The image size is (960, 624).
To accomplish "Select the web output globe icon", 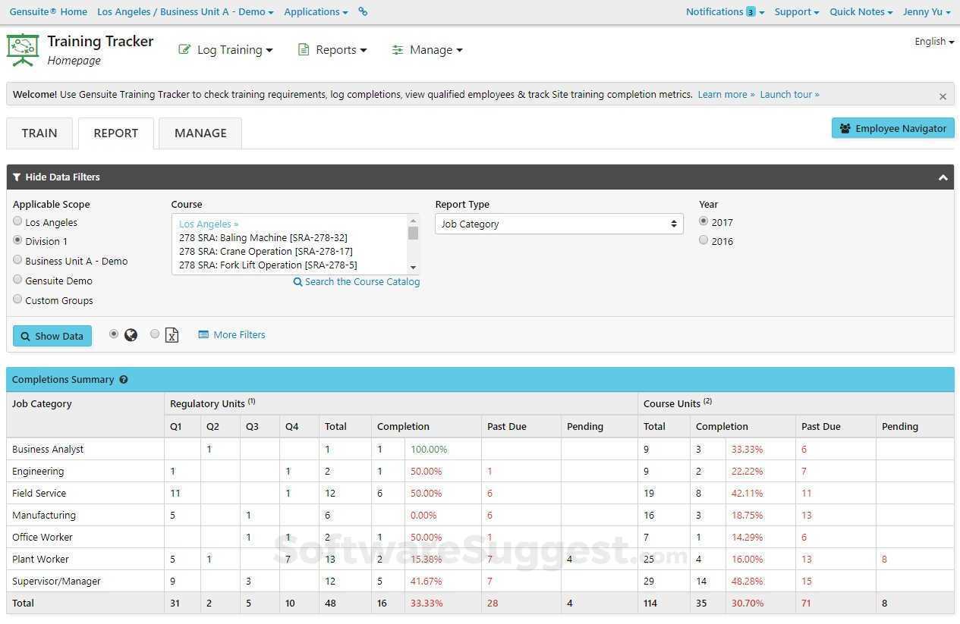I will coord(131,334).
